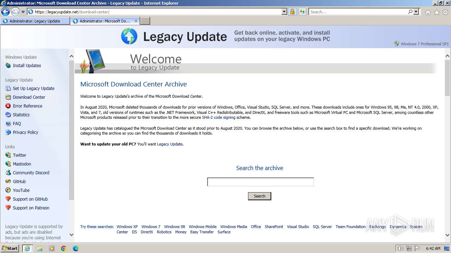The height and width of the screenshot is (253, 451).
Task: Open the recent pages dropdown arrow
Action: point(23,12)
